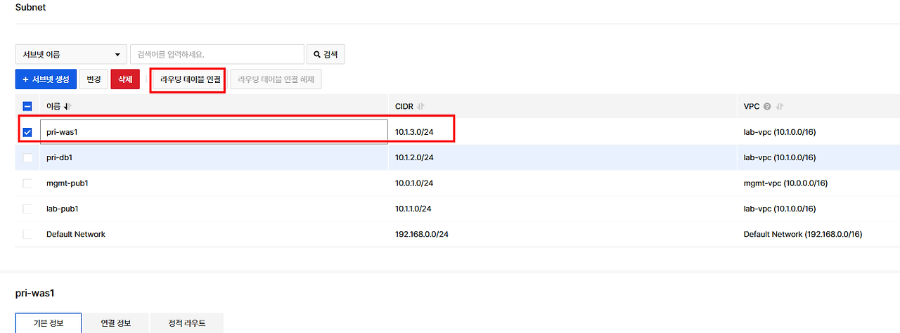Image resolution: width=900 pixels, height=333 pixels.
Task: Click the VPC column help question icon
Action: click(767, 106)
